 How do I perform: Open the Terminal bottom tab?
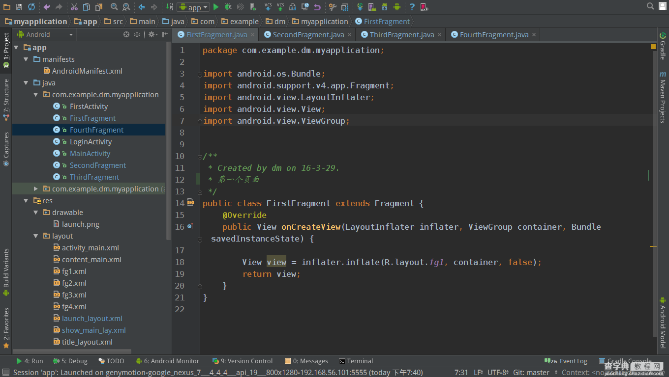356,361
